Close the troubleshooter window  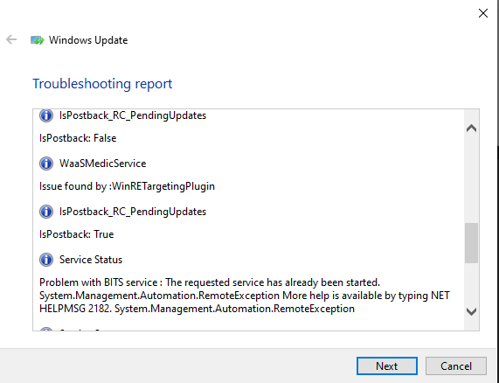pos(483,13)
